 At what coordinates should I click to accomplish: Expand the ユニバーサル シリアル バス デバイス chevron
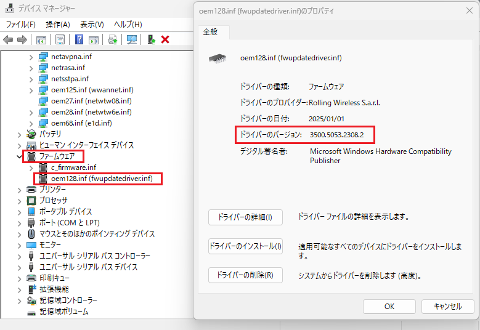pyautogui.click(x=19, y=267)
